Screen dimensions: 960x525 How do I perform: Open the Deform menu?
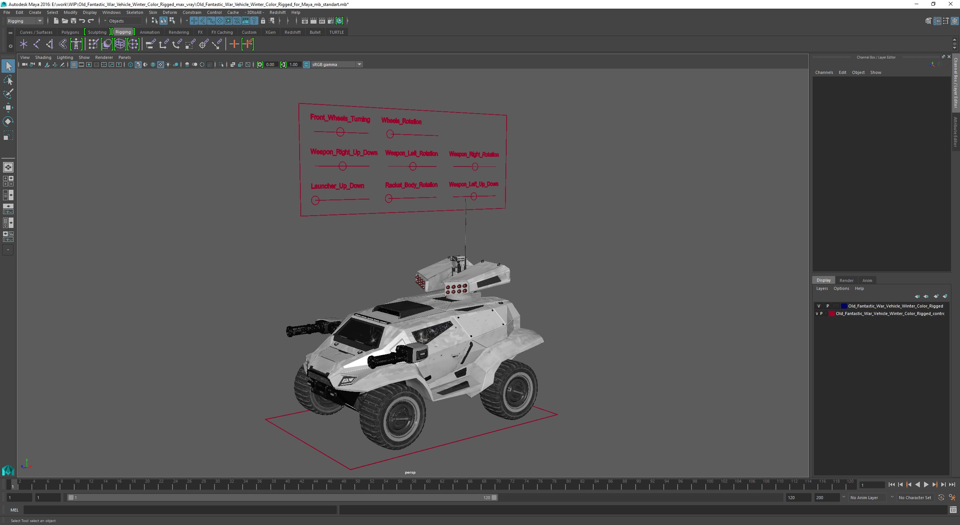pyautogui.click(x=169, y=12)
